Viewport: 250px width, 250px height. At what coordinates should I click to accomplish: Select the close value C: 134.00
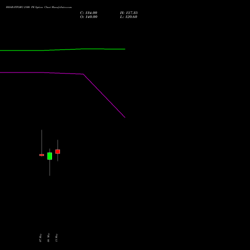pos(88,13)
